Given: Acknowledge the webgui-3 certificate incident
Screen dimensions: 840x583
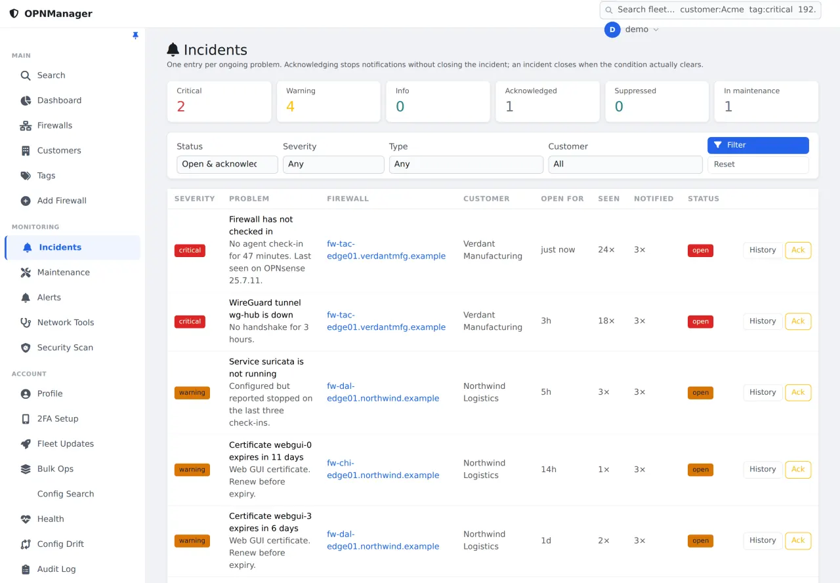Looking at the screenshot, I should click(x=798, y=540).
